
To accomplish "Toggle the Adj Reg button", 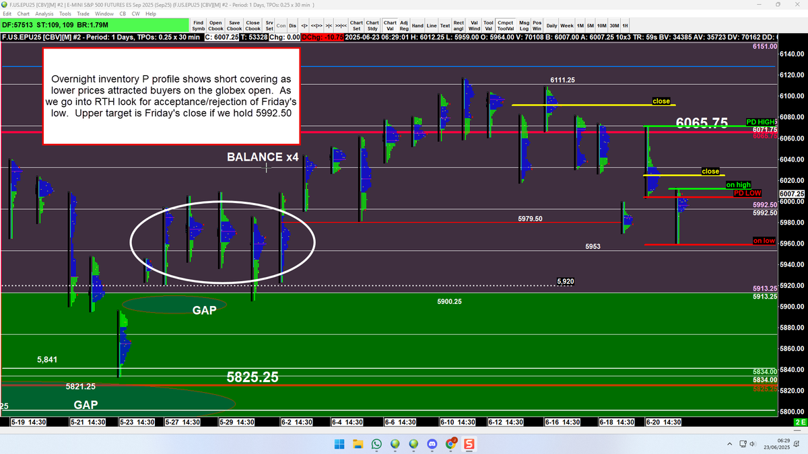I will point(404,26).
